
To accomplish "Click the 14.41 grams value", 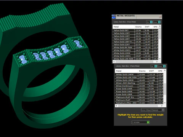I will pos(138,33).
